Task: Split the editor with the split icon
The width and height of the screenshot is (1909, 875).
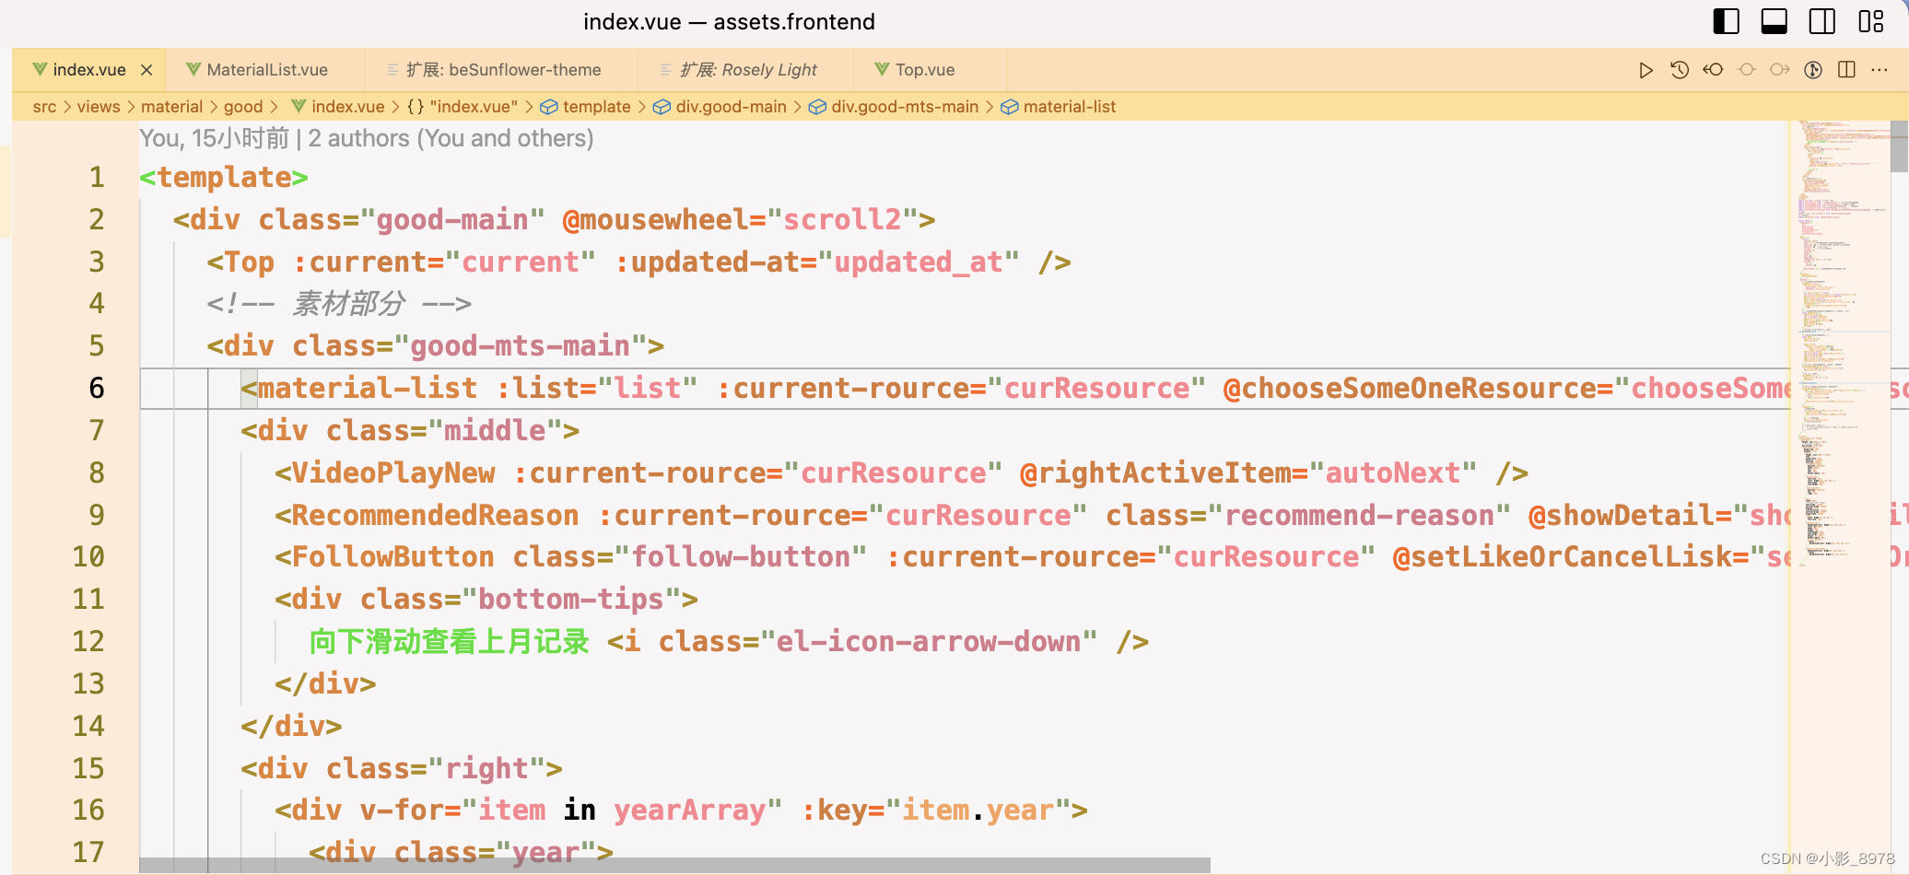Action: coord(1845,69)
